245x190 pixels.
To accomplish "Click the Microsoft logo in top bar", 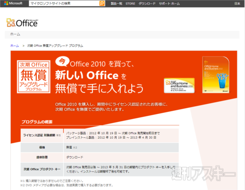I will click(x=13, y=3).
